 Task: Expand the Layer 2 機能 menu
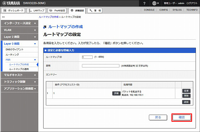(x=19, y=37)
